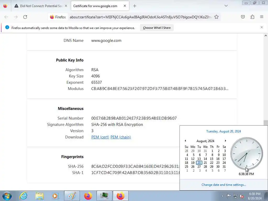Click Choose What I Share button
This screenshot has height=201, width=268.
(x=157, y=28)
